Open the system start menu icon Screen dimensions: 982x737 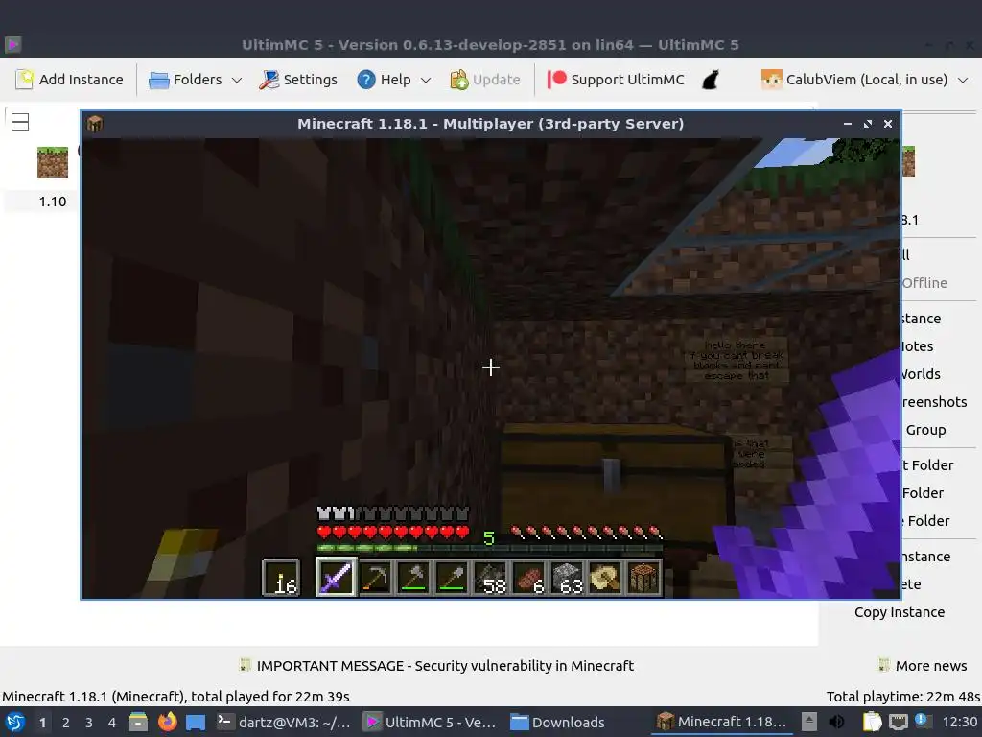pyautogui.click(x=14, y=722)
